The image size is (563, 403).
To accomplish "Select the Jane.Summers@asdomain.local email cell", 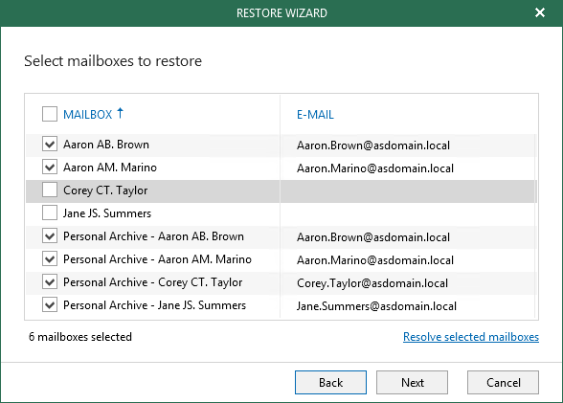I will click(376, 306).
